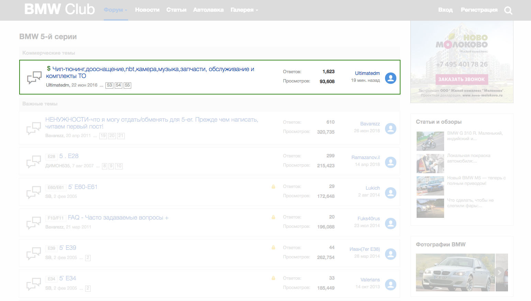
Task: Click chat bubble icon of 5 . E28 thread
Action: point(34,162)
